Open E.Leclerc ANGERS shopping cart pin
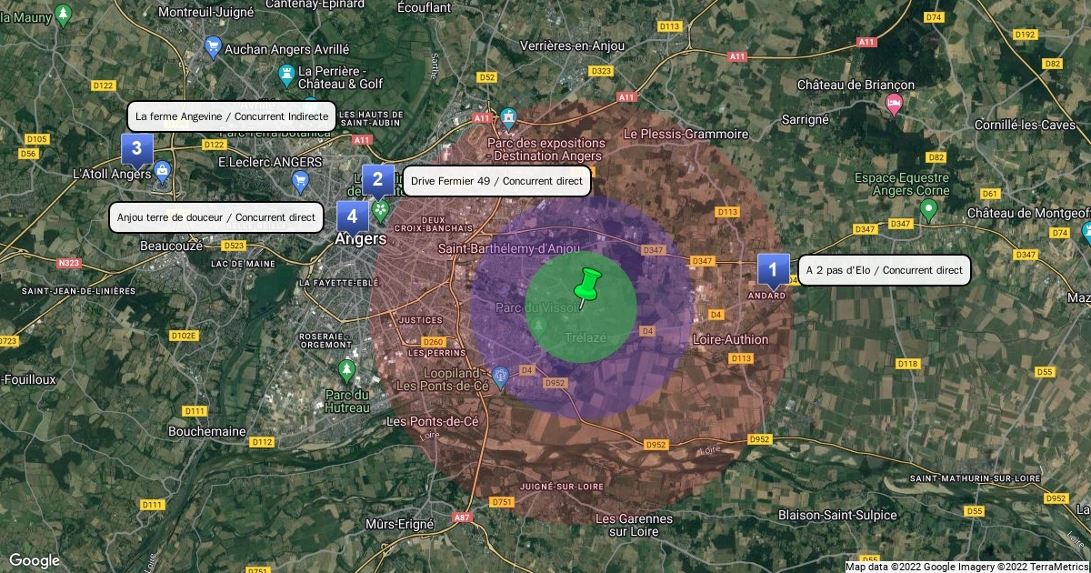 (301, 183)
